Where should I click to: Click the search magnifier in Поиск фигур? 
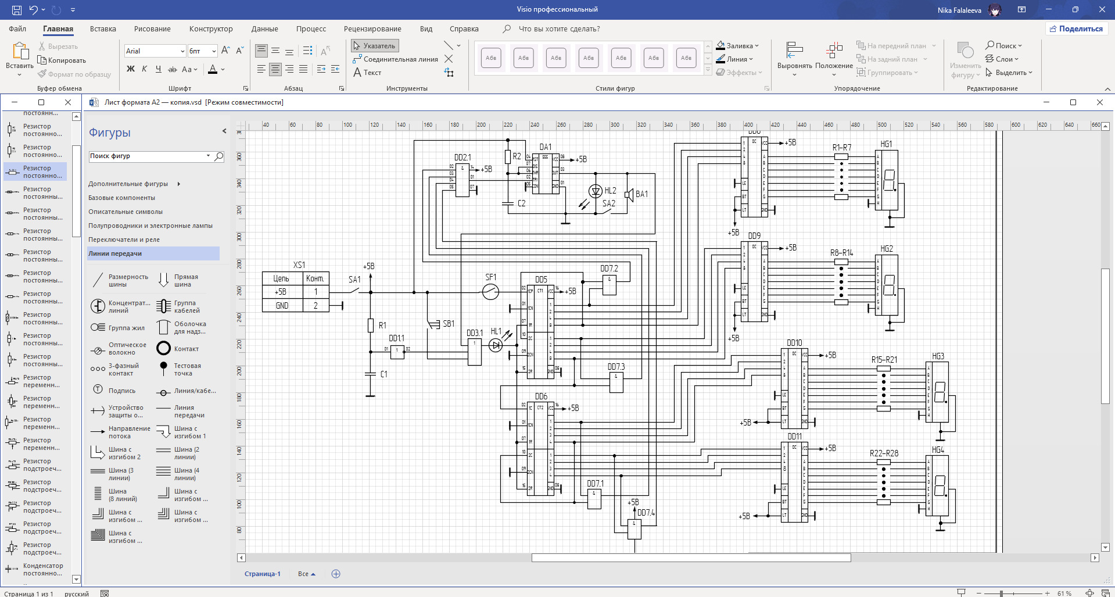219,156
